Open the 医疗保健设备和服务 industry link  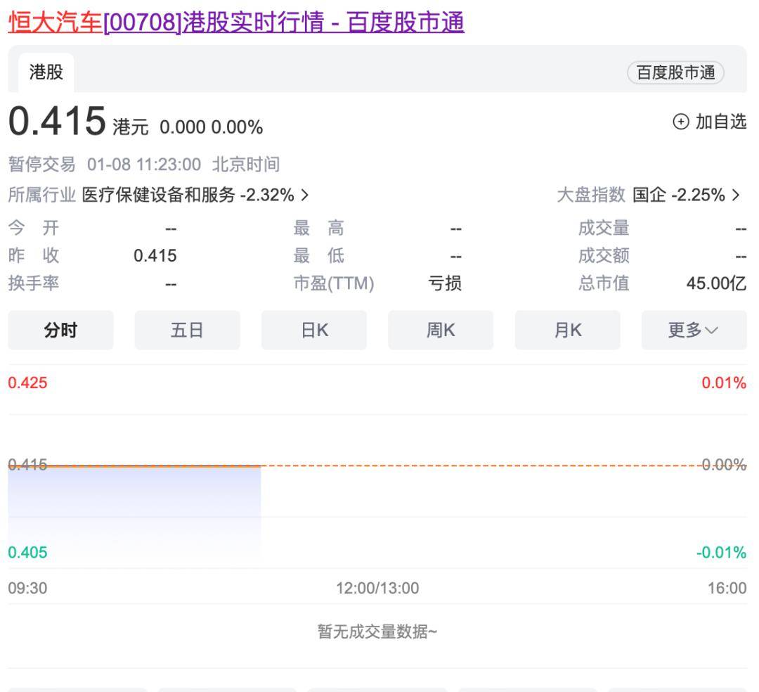[x=158, y=195]
